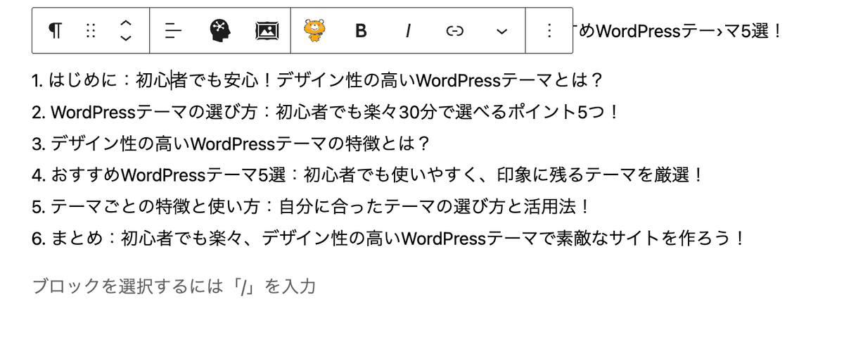844x354 pixels.
Task: Open the text alignment option
Action: 173,30
